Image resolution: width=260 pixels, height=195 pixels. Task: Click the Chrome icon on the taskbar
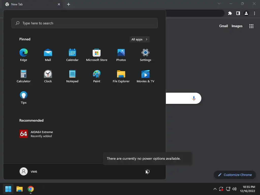[31, 189]
